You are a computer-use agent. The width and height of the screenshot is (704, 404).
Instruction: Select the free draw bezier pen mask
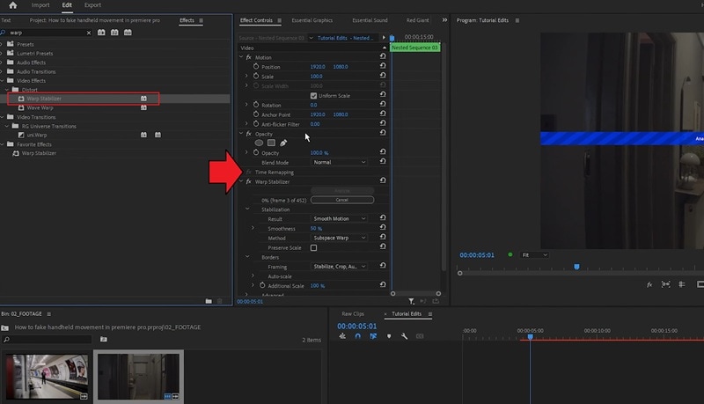[x=283, y=143]
